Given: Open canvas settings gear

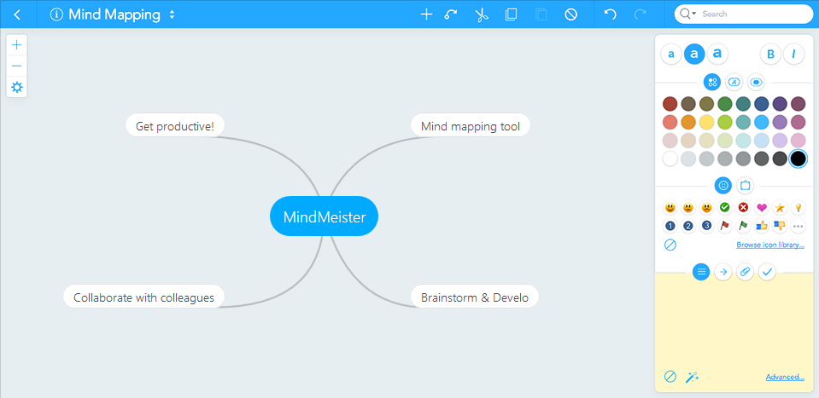Looking at the screenshot, I should (x=17, y=87).
